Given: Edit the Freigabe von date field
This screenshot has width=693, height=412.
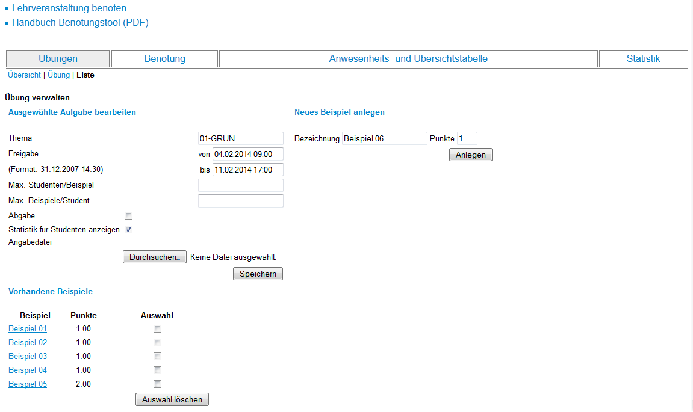Looking at the screenshot, I should click(x=247, y=154).
